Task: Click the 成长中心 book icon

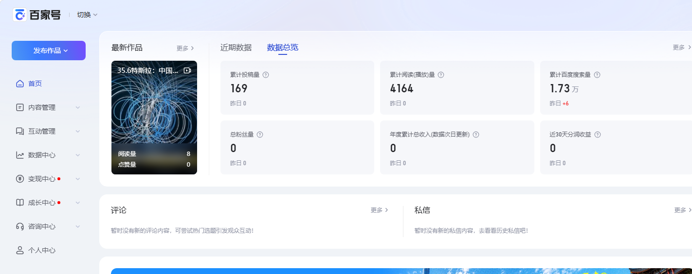Action: [20, 203]
